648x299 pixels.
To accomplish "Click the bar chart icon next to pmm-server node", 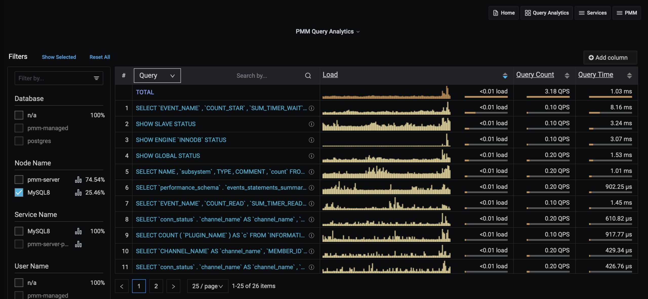I will [x=79, y=179].
